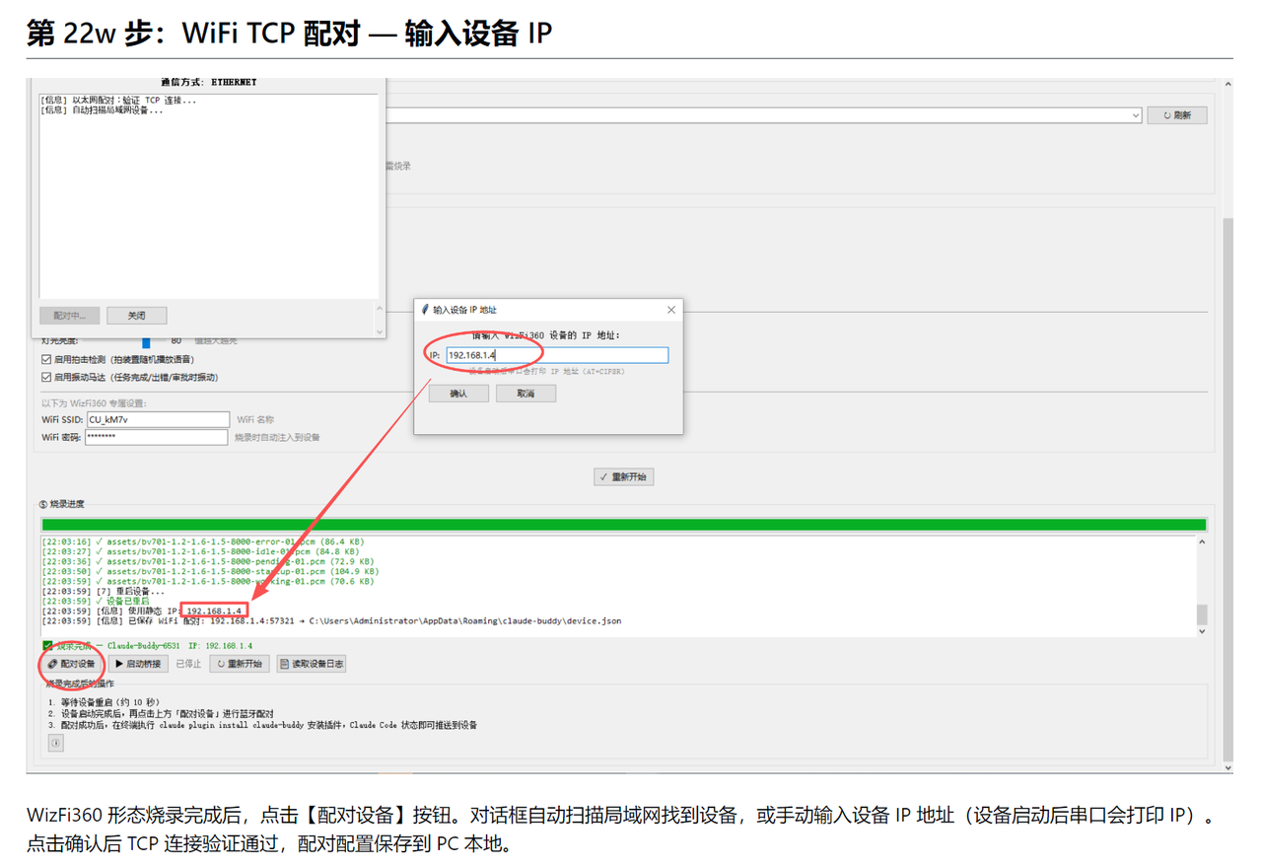Adjust the 灯光亮度 brightness slider handle

(x=146, y=342)
